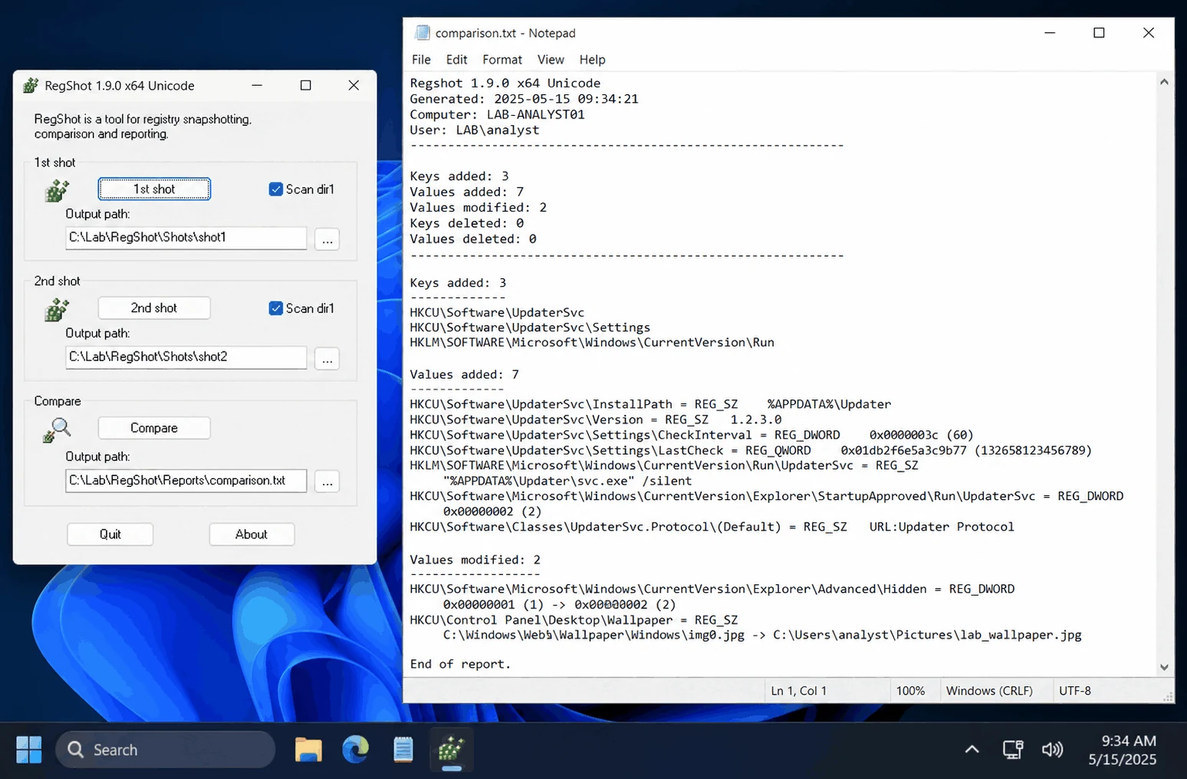Click the RegShot icon beside 2nd shot button

coord(57,310)
